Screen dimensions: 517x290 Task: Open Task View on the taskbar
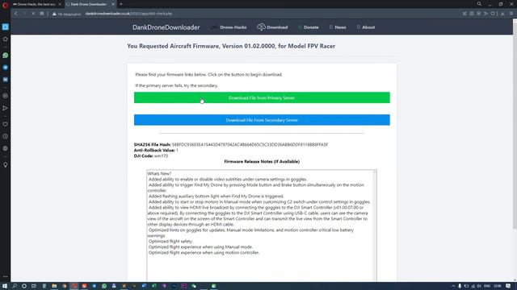click(34, 286)
